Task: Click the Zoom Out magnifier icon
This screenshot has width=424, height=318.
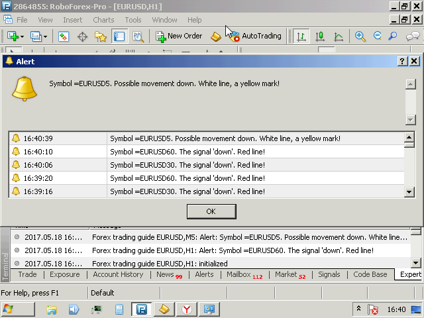Action: click(377, 36)
